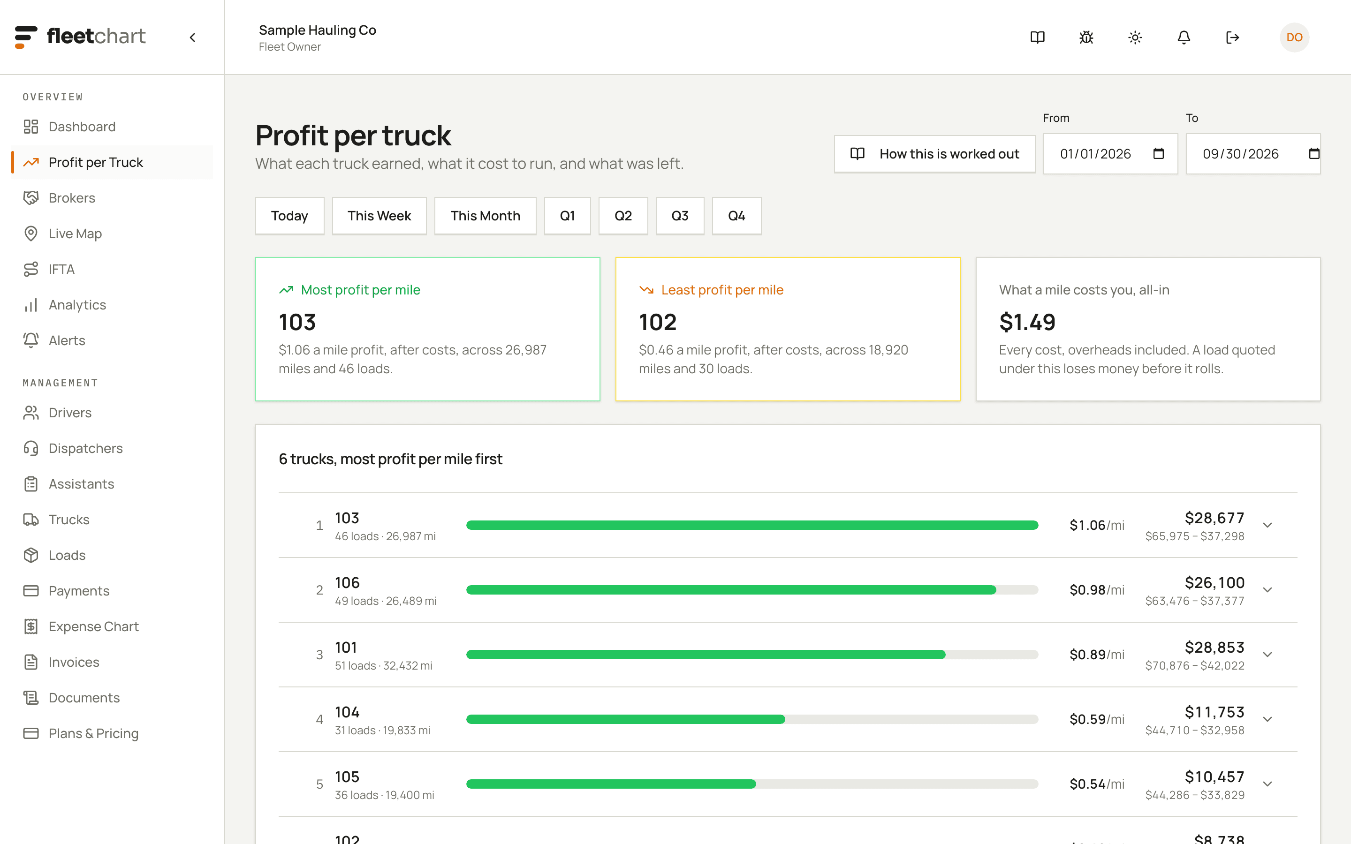Expand truck 104 row details
1351x844 pixels.
pos(1267,720)
